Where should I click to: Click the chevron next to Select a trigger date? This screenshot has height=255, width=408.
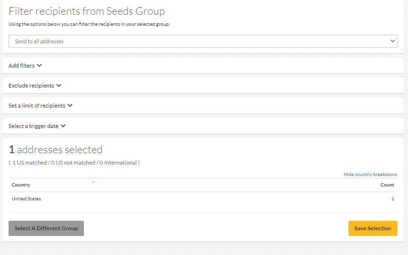click(63, 126)
